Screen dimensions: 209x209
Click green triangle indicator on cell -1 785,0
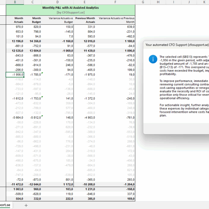42,73
